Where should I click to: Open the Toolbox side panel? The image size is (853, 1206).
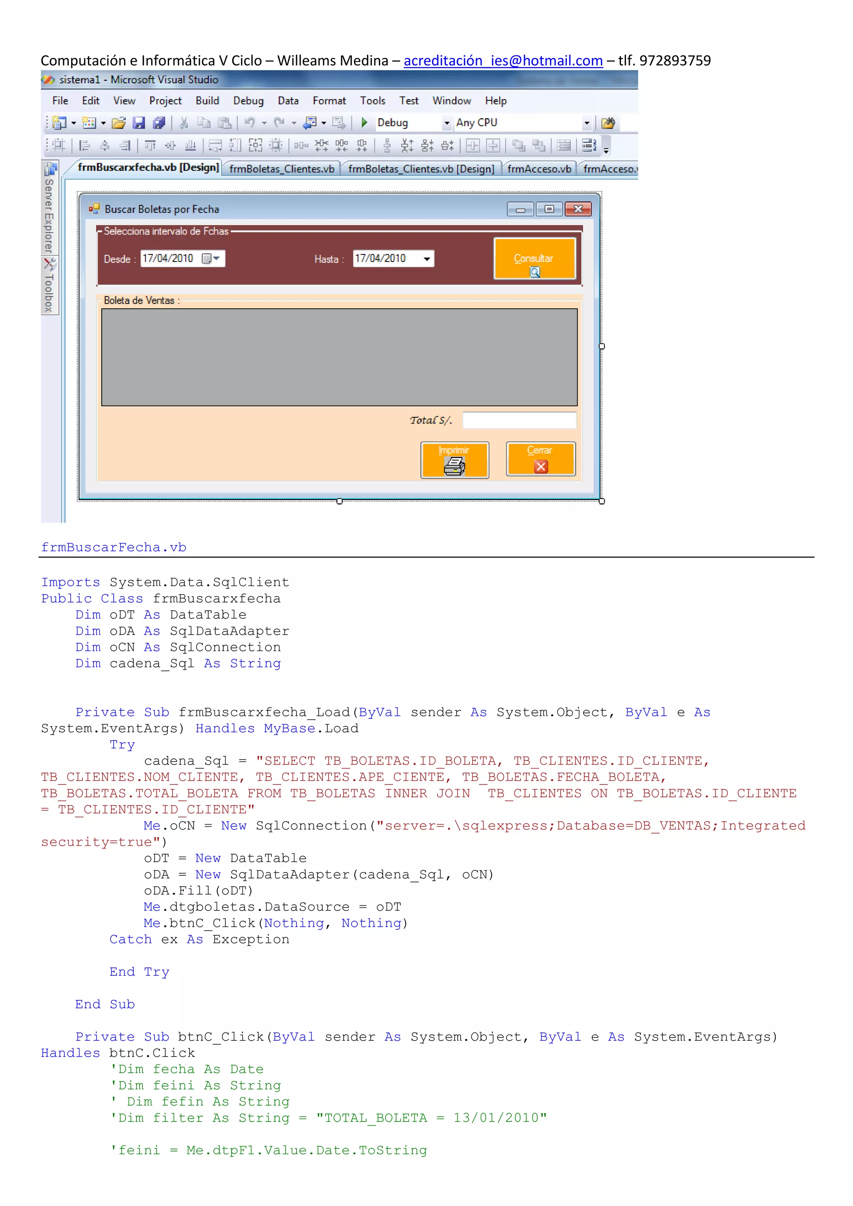pyautogui.click(x=50, y=285)
